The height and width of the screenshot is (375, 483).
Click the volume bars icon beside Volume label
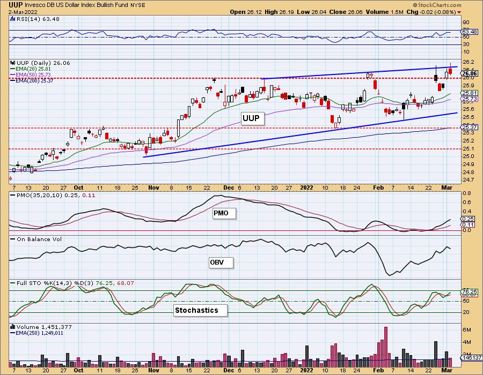[x=13, y=327]
